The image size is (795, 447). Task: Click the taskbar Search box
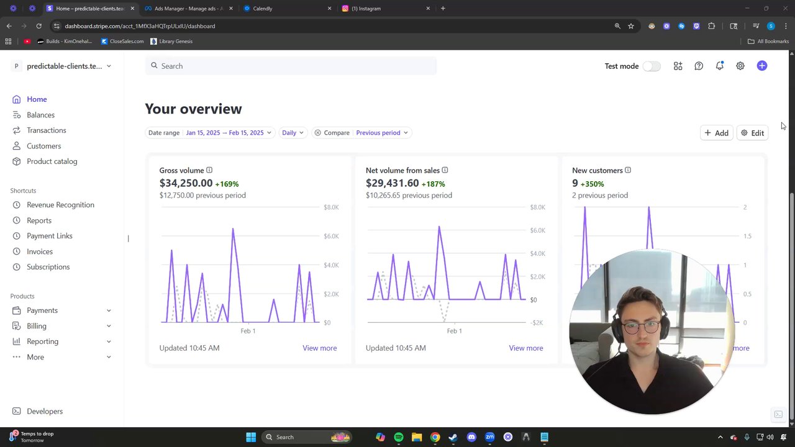coord(307,437)
